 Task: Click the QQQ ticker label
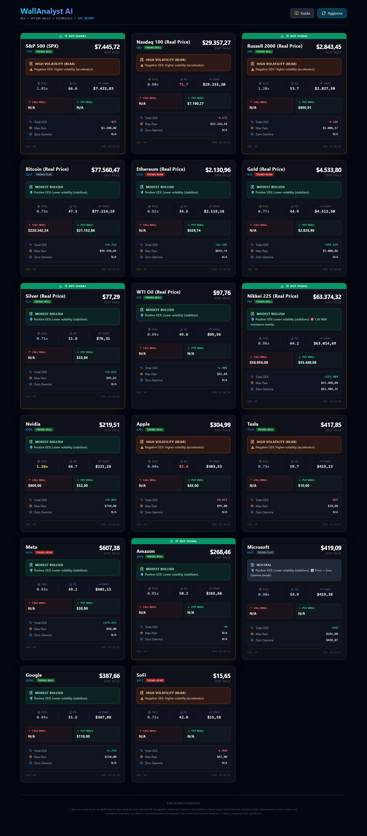pos(139,48)
